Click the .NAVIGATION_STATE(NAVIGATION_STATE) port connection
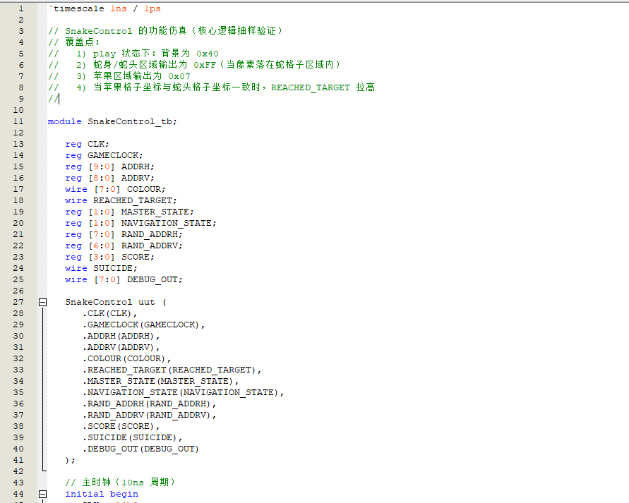Viewport: 629px width, 503px height. pyautogui.click(x=183, y=392)
